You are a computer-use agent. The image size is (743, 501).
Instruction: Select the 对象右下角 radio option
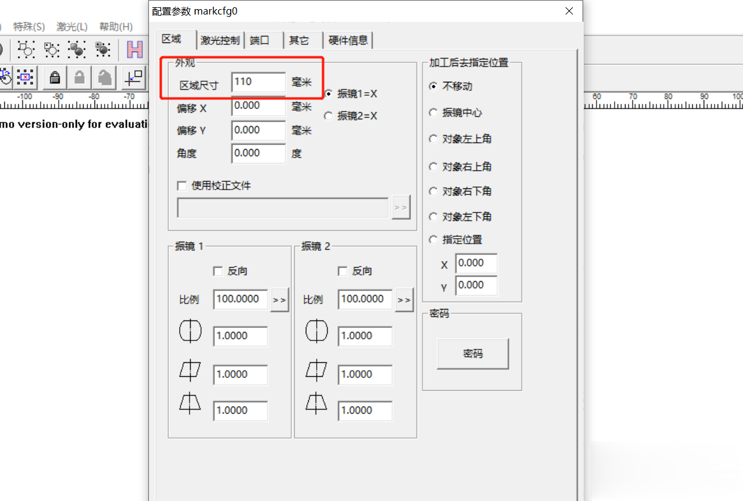(433, 191)
